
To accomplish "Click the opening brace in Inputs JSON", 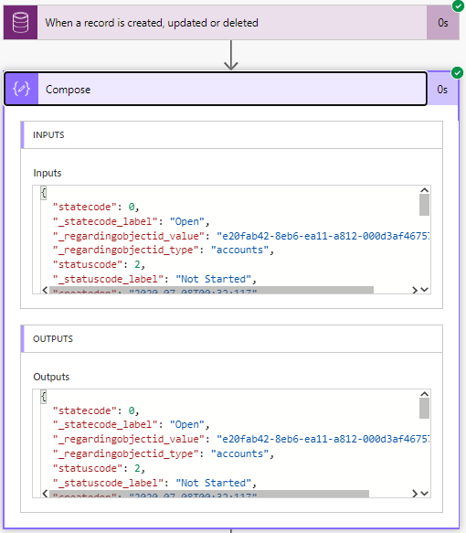I will click(x=43, y=193).
